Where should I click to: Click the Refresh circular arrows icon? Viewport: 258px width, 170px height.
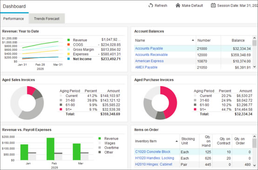[x=150, y=6]
